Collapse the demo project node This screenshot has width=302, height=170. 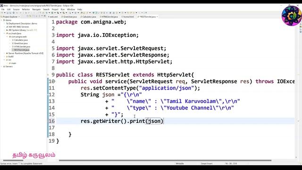[1, 20]
